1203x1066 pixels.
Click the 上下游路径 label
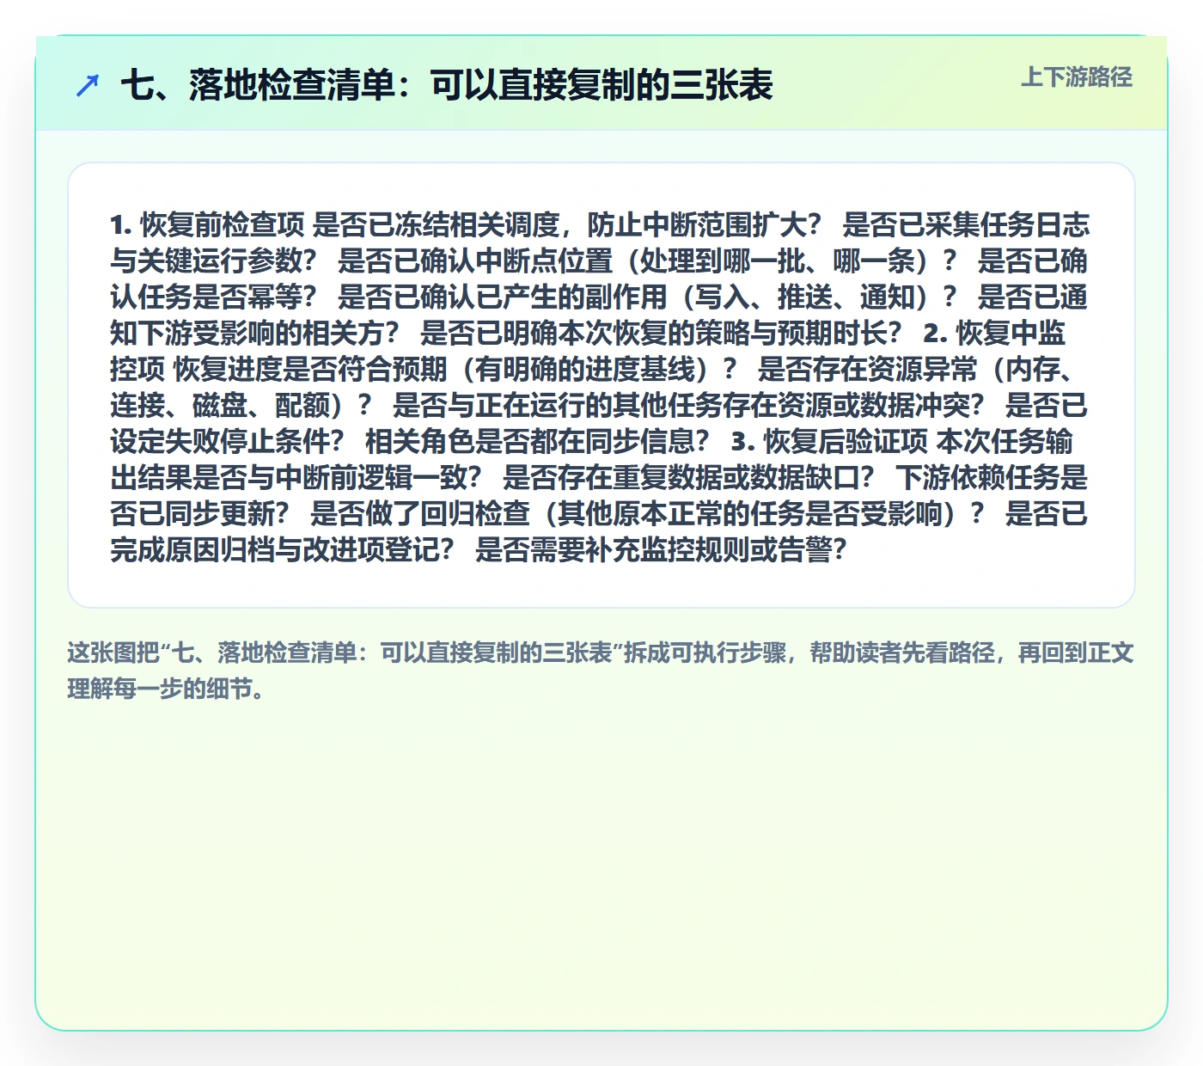[x=1077, y=77]
